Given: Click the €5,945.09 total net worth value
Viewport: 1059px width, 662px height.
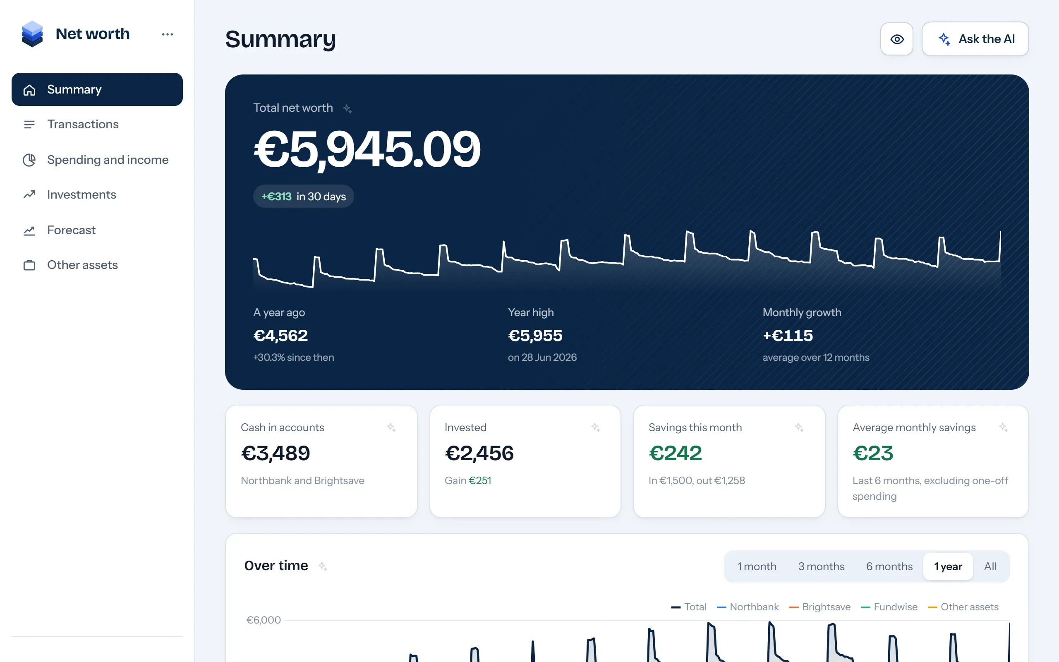Looking at the screenshot, I should pos(367,150).
